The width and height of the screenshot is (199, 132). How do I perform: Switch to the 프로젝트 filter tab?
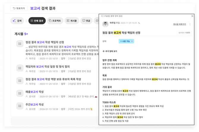[x=55, y=21]
